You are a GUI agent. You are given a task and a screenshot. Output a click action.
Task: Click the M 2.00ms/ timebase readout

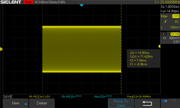click(42, 2)
